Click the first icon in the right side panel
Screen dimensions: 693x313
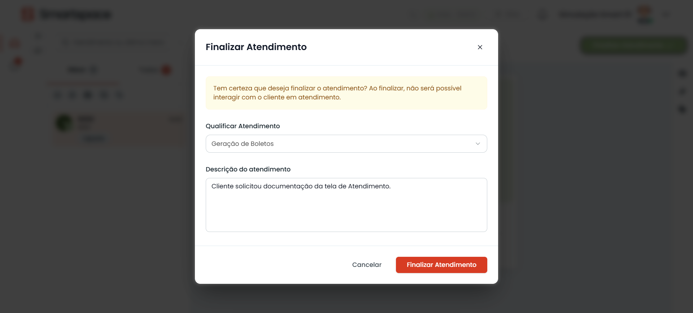tap(682, 73)
